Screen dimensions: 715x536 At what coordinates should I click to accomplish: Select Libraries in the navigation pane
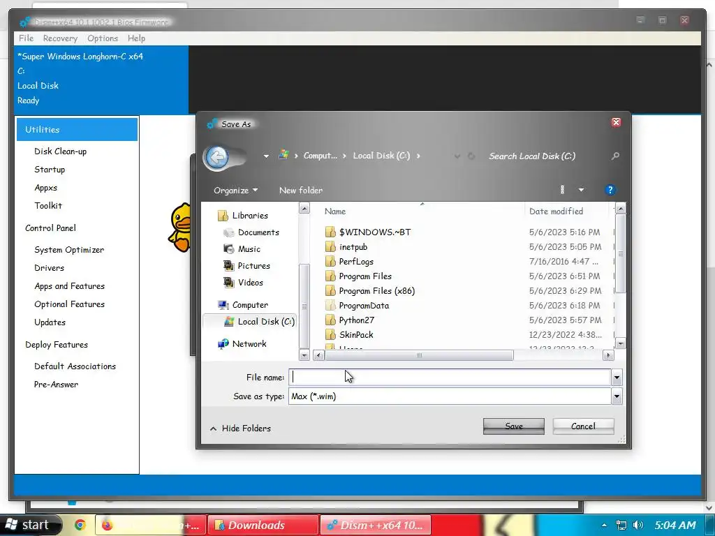[x=243, y=216]
